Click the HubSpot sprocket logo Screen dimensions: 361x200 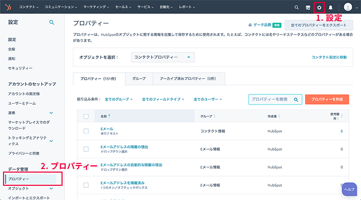click(x=8, y=7)
